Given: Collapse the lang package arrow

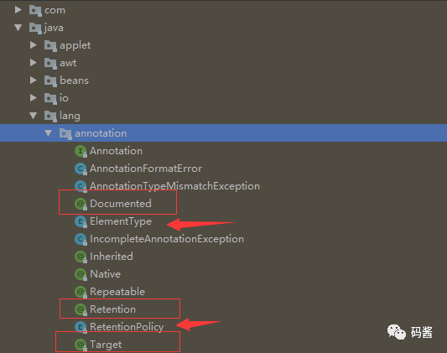Looking at the screenshot, I should click(x=34, y=116).
